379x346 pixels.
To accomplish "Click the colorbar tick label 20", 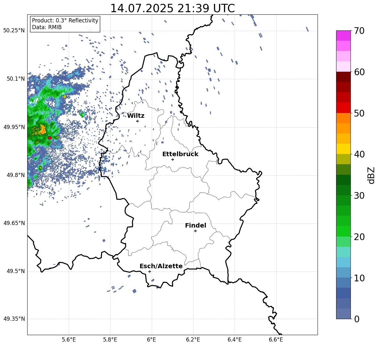I will point(359,237).
